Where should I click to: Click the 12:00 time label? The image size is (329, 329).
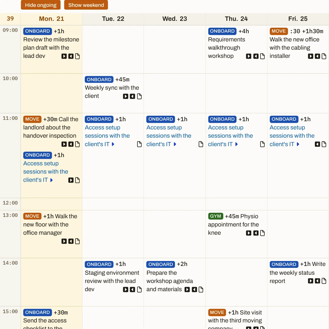coord(10,203)
